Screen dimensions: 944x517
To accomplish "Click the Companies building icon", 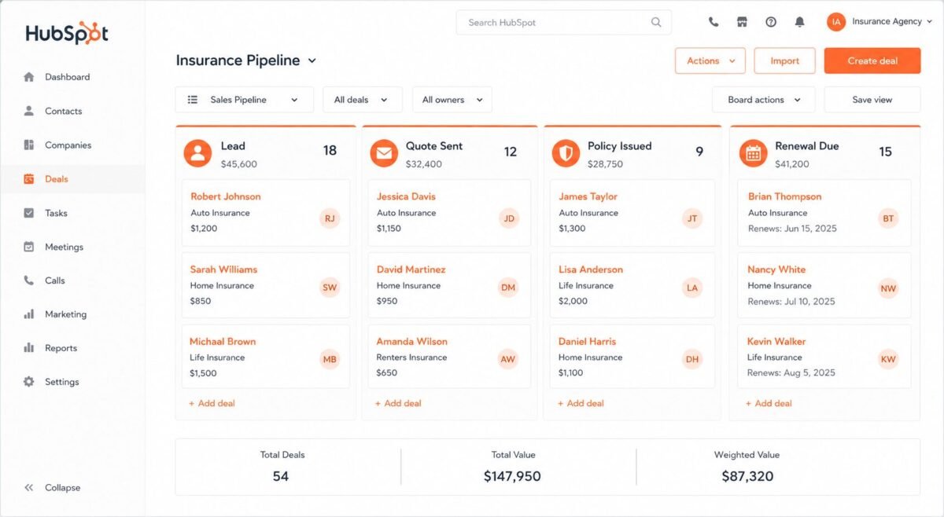I will point(29,145).
